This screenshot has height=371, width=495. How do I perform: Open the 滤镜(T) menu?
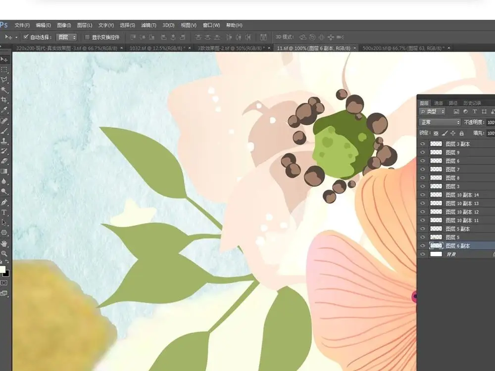point(148,25)
